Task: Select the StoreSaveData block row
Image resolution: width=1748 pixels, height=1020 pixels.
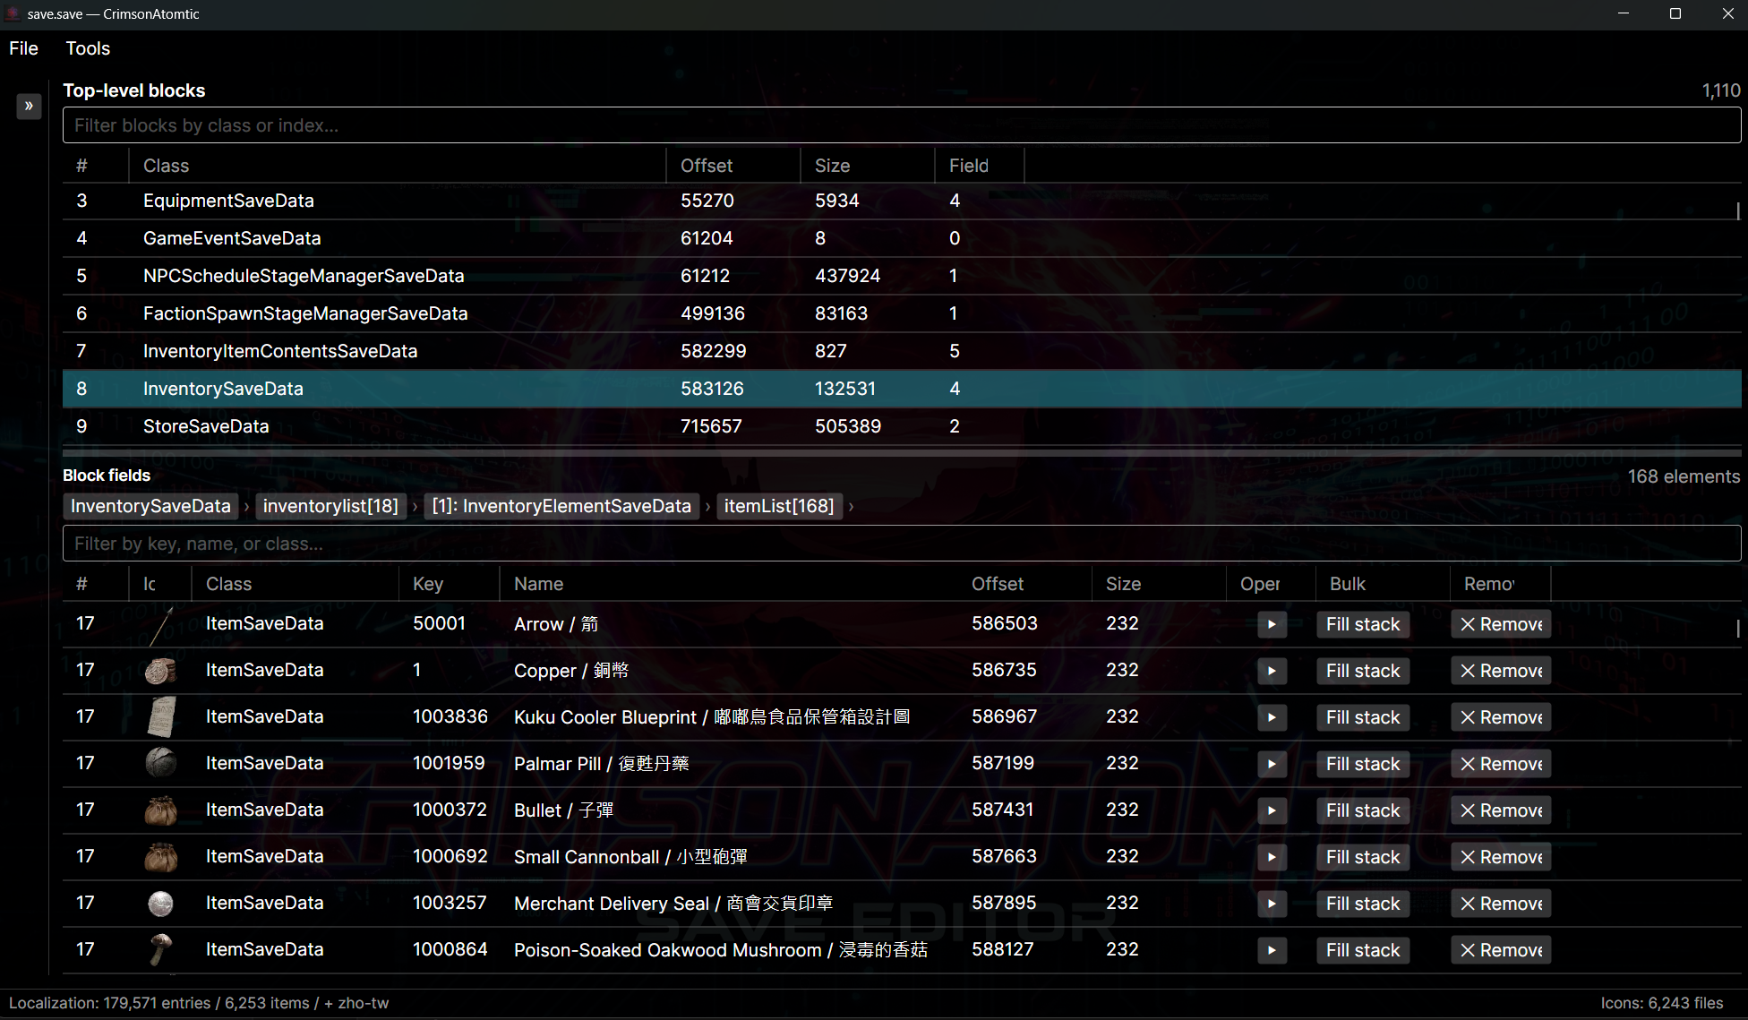Action: pyautogui.click(x=902, y=426)
